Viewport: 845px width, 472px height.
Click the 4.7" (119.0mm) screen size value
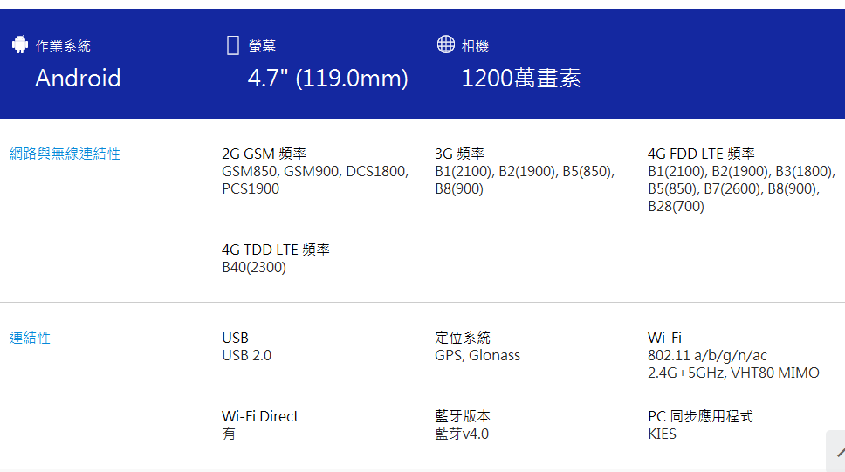(x=327, y=79)
